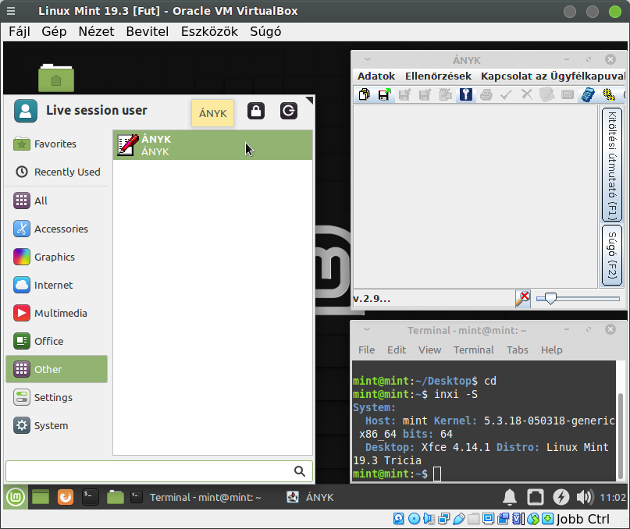Image resolution: width=630 pixels, height=529 pixels.
Task: Click the show desktop icon in panel
Action: 41,497
